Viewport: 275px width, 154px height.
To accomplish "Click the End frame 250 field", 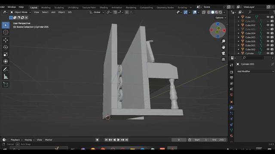I will click(x=218, y=140).
